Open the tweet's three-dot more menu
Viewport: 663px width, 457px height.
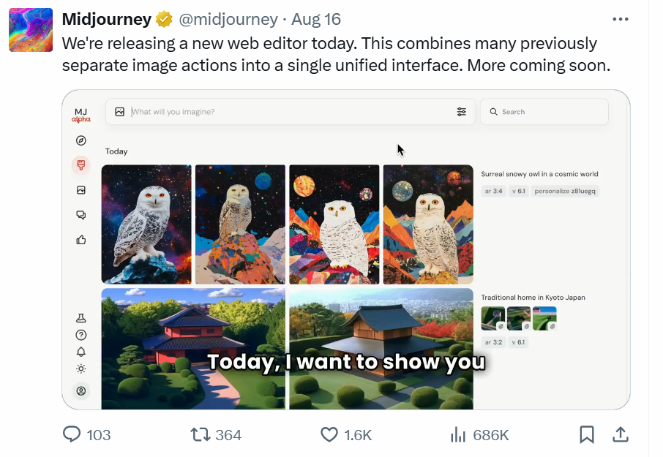click(621, 20)
